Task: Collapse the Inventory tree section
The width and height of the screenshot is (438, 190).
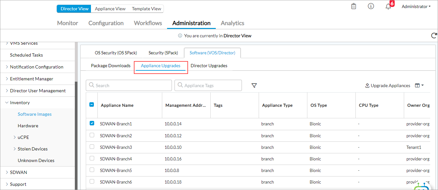Action: pos(7,103)
